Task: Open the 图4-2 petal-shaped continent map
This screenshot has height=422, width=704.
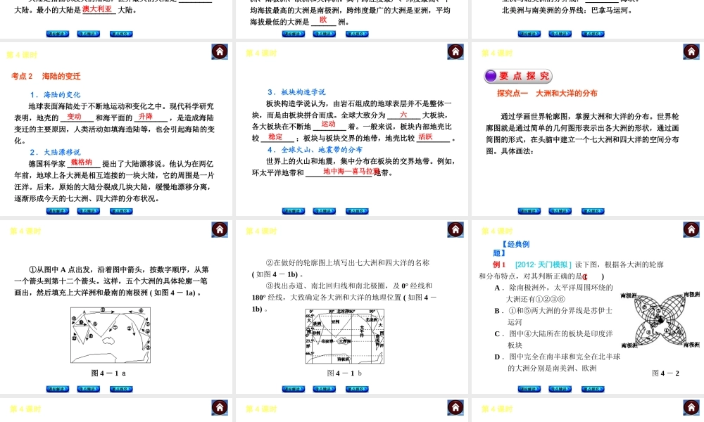Action: tap(660, 320)
